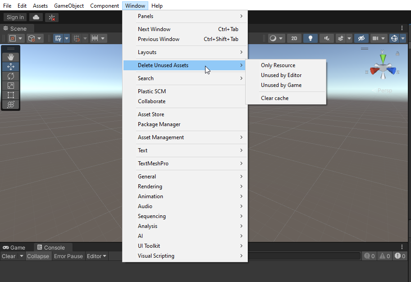
Task: Open the Editor log level dropdown in Console
Action: (x=96, y=256)
